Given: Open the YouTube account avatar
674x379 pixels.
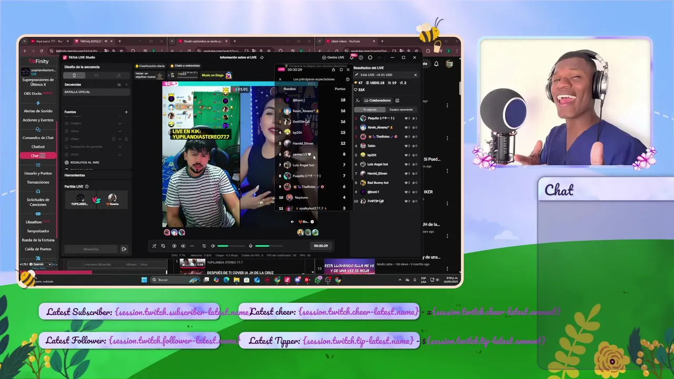Looking at the screenshot, I should click(449, 64).
